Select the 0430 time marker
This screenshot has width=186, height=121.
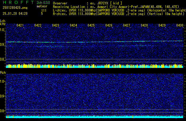tap(180, 25)
